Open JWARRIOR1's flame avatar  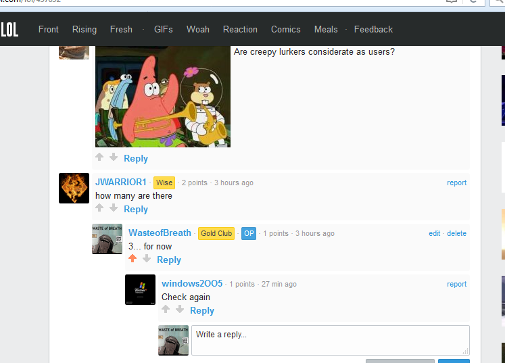pos(74,188)
